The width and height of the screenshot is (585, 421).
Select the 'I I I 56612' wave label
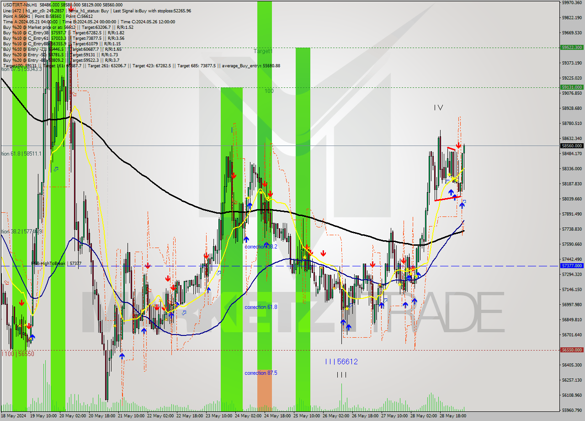coord(341,362)
